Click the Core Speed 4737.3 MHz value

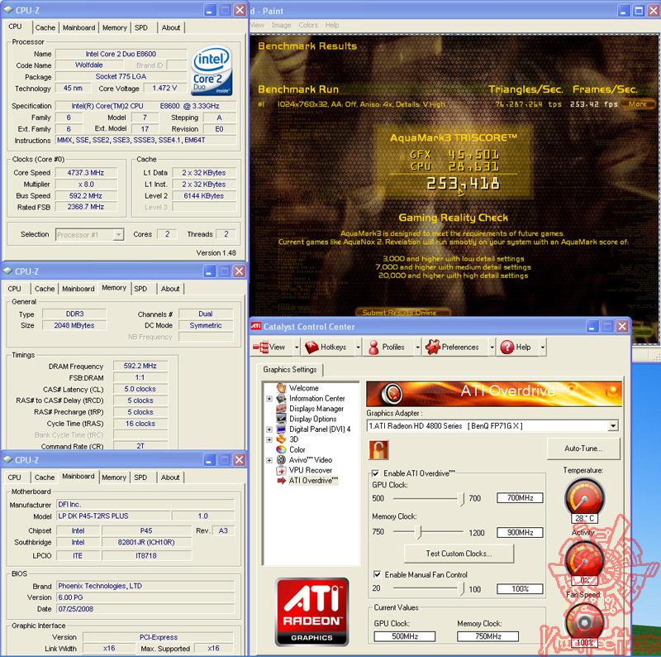point(86,173)
